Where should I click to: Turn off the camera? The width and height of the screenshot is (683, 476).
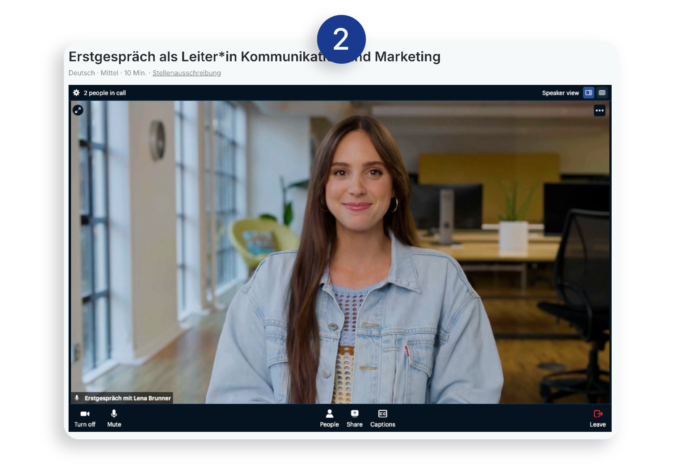tap(85, 419)
